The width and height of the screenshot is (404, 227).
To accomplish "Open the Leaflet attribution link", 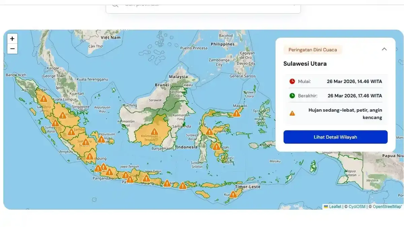I will [x=332, y=206].
